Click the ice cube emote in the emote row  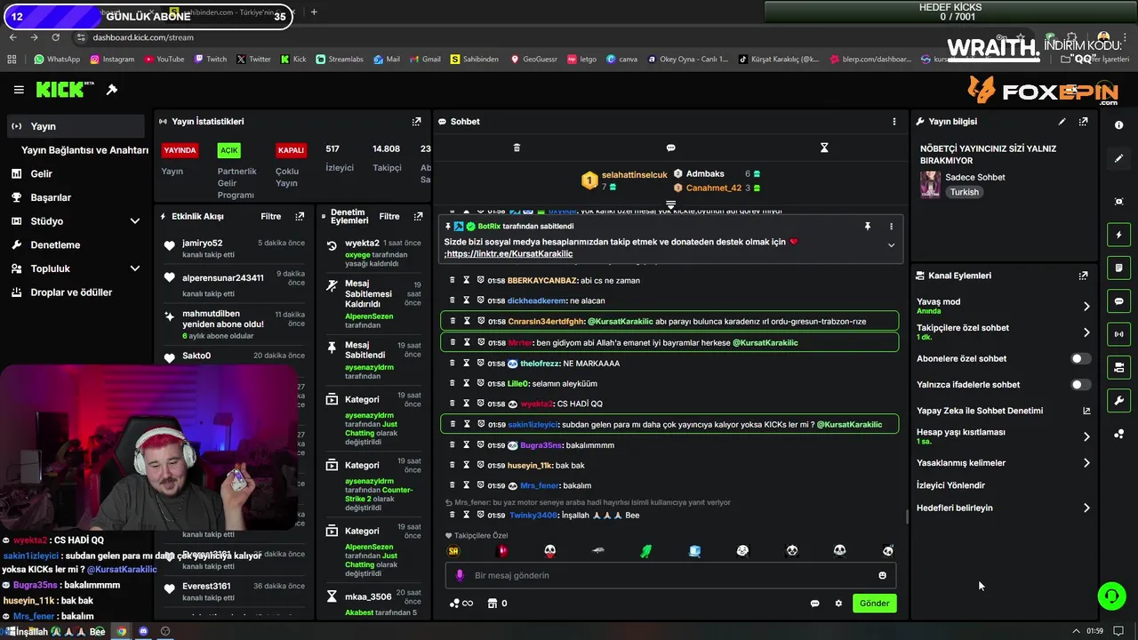[x=694, y=551]
